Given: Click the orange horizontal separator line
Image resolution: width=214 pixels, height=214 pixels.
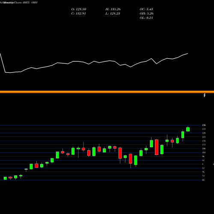Looking at the screenshot, I should [107, 92].
